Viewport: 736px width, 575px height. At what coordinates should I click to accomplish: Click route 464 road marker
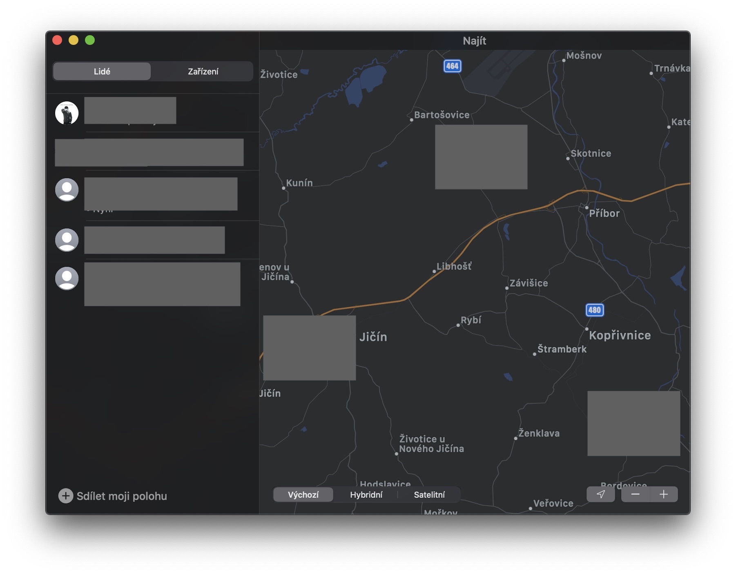pos(452,66)
